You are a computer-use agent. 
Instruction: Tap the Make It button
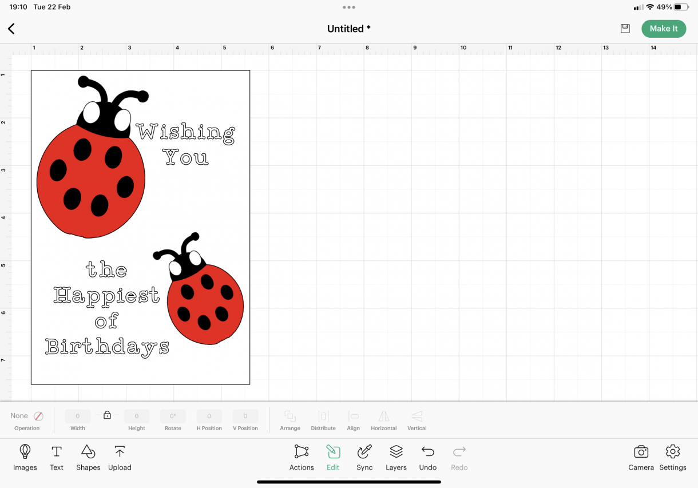(x=664, y=29)
